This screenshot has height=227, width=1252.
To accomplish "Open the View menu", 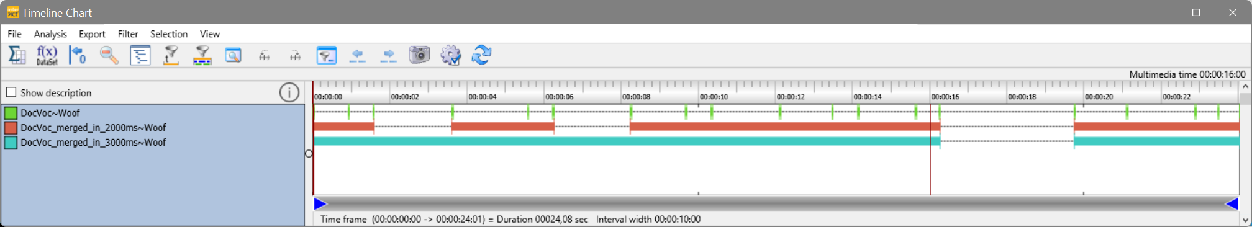I will 210,34.
